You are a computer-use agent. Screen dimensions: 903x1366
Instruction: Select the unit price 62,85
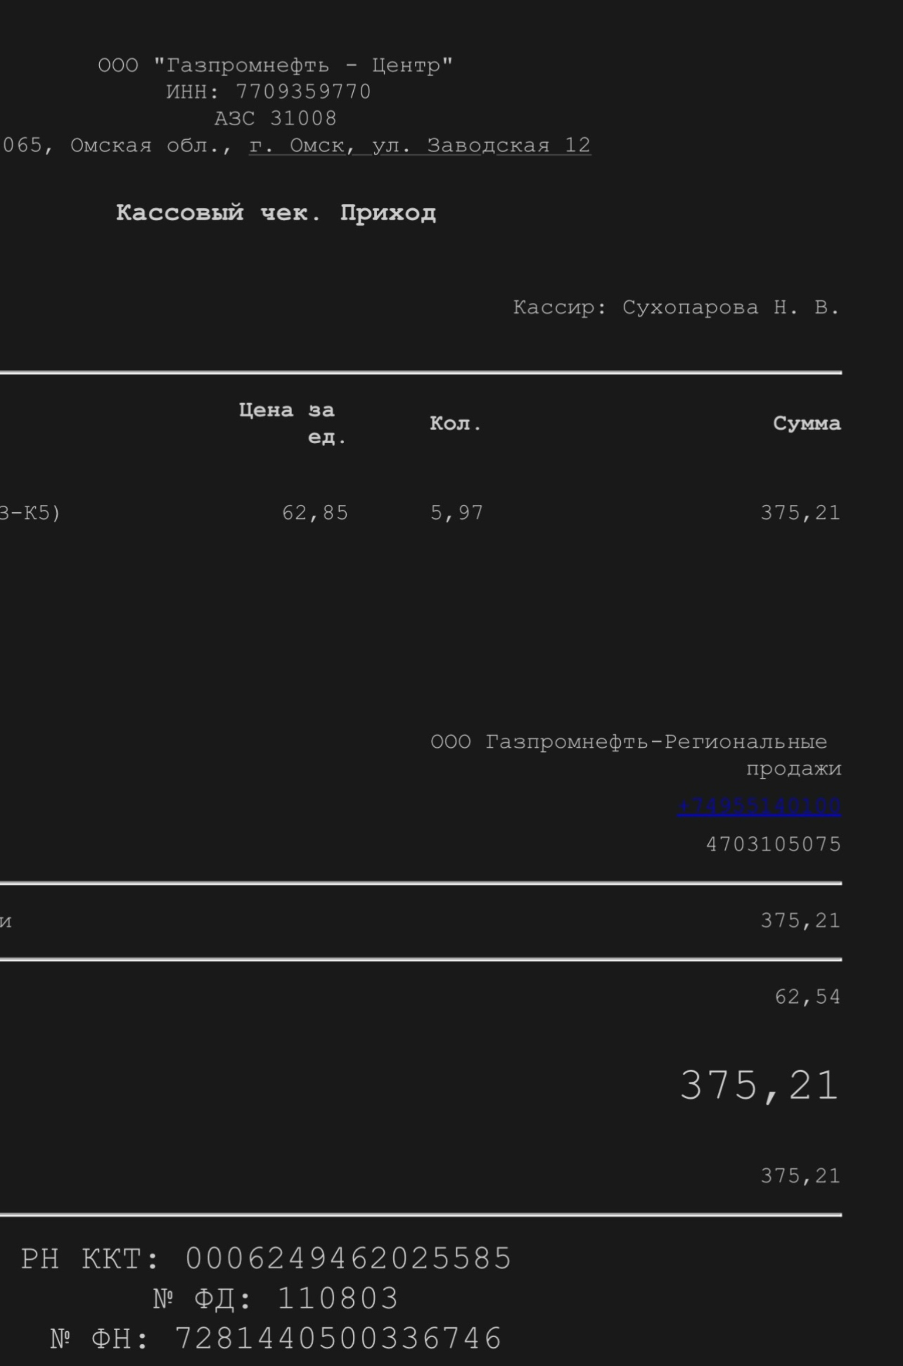pos(315,513)
